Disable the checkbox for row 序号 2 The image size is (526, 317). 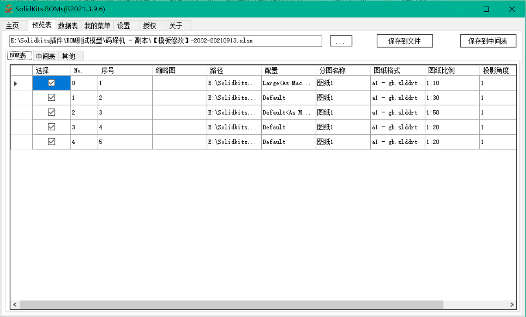(x=51, y=98)
